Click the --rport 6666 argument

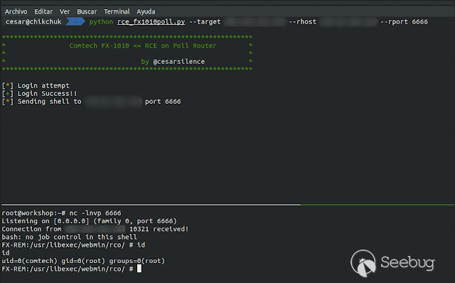click(404, 22)
